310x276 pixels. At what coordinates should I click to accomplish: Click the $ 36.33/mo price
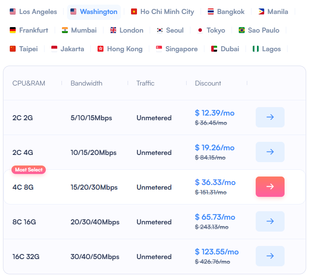pos(215,182)
